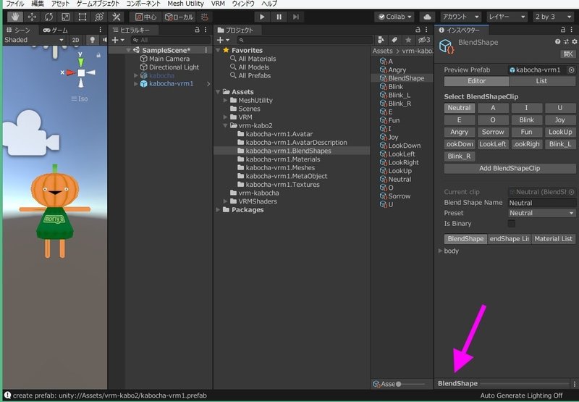The height and width of the screenshot is (402, 579).
Task: Open the VRM menu
Action: click(x=218, y=4)
